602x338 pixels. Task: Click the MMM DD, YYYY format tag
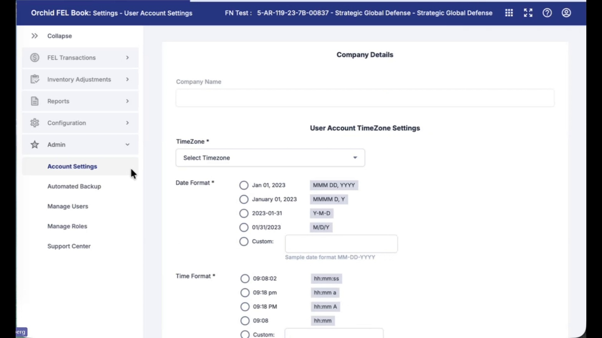334,185
